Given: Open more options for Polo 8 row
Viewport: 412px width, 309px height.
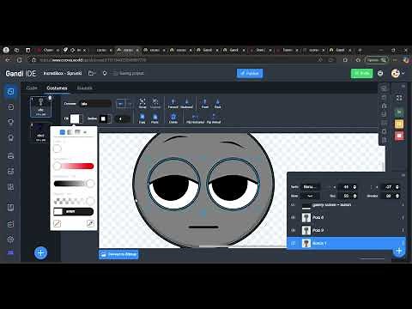Looking at the screenshot, I should [x=403, y=217].
